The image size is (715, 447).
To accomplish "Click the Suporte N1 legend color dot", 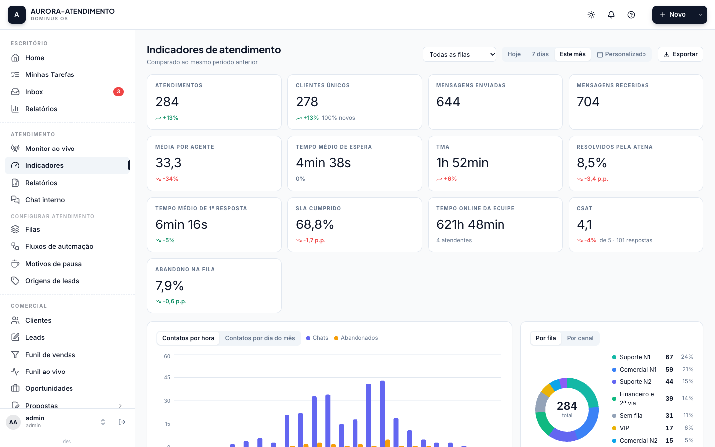I will [x=614, y=357].
